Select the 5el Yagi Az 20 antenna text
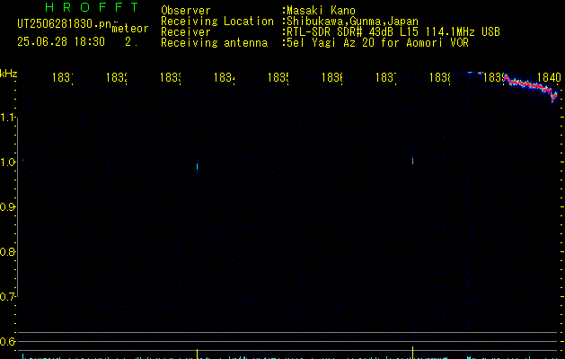 coord(377,43)
